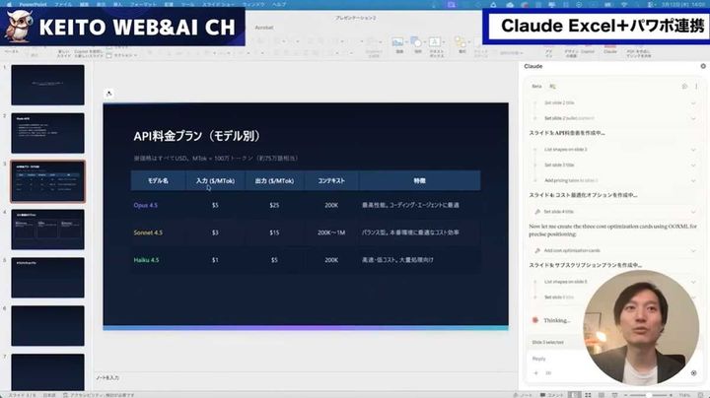Viewport: 710px width, 398px height.
Task: Open the 図形 shapes ribbon icon
Action: click(x=417, y=44)
